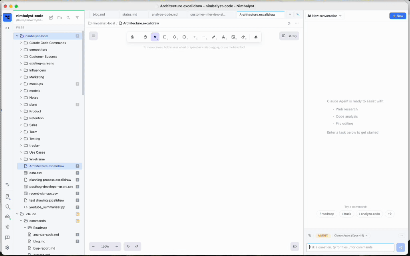This screenshot has width=410, height=256.
Task: Select the Diamond tool
Action: click(175, 36)
